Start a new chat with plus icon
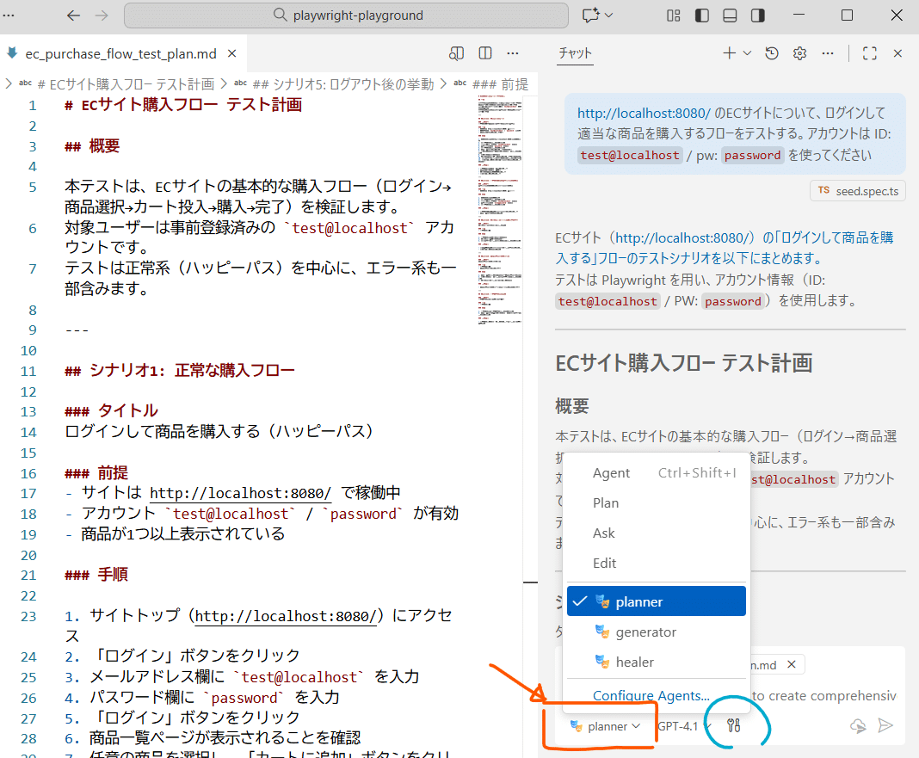Screen dimensions: 919x758 coord(729,53)
